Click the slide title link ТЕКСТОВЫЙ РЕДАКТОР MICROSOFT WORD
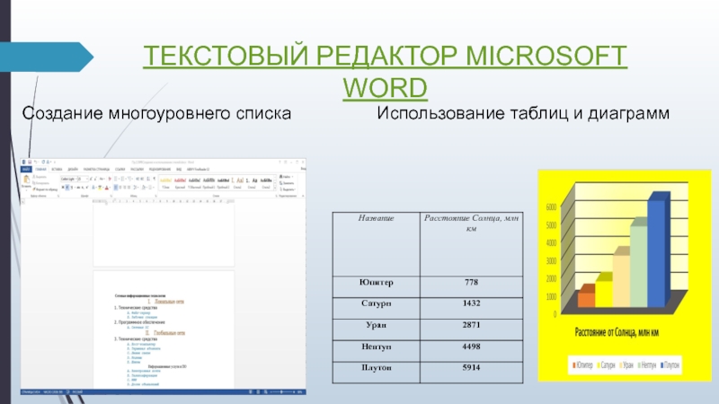The image size is (719, 404). pos(386,71)
